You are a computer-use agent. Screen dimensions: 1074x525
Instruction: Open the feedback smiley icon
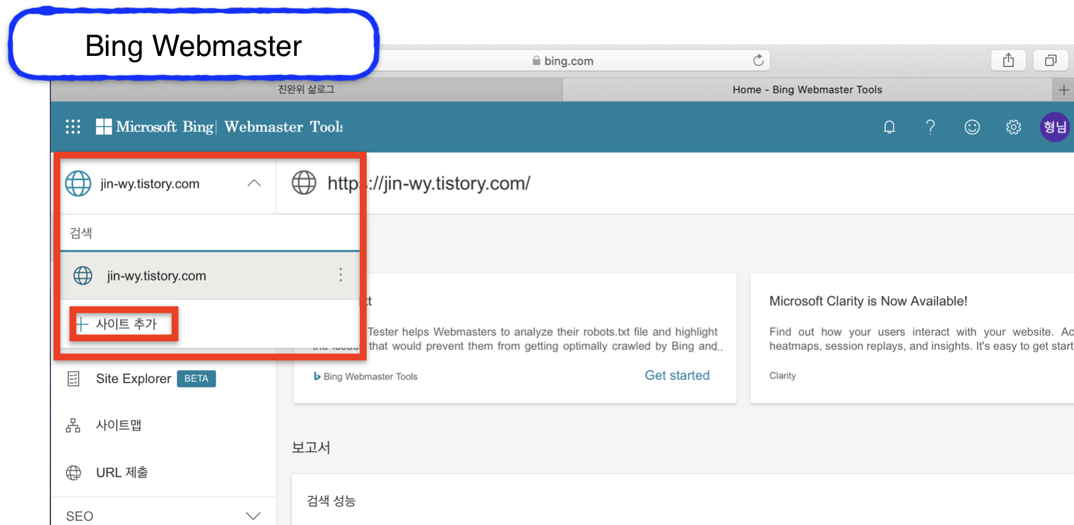(972, 127)
